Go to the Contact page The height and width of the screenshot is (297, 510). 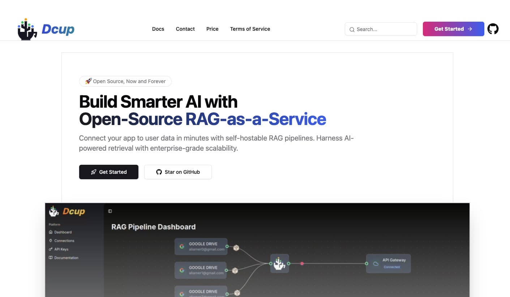point(185,29)
